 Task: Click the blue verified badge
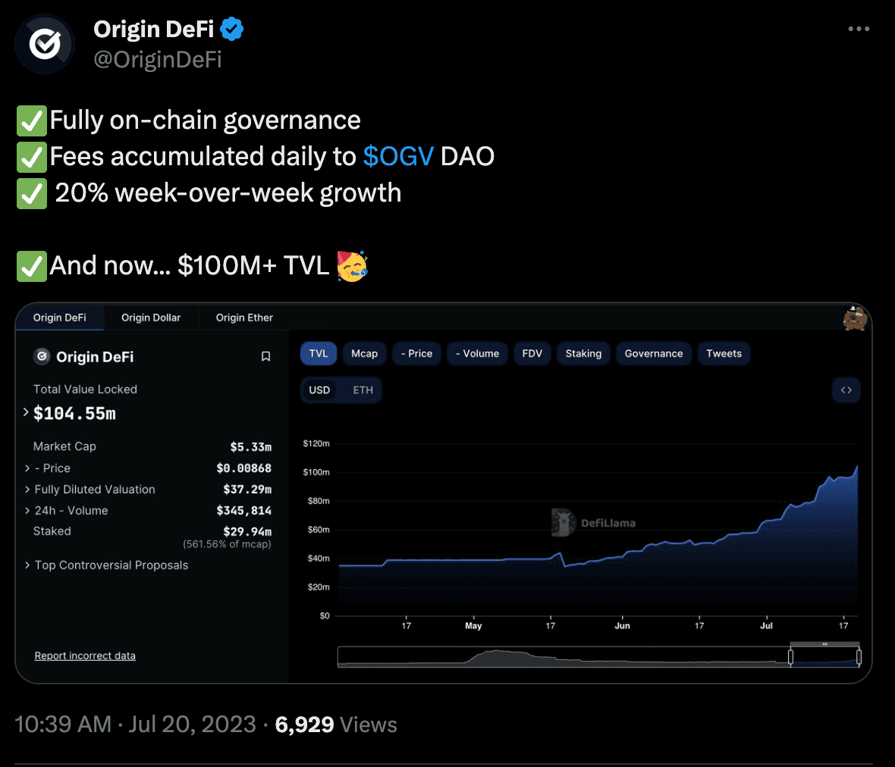coord(231,30)
